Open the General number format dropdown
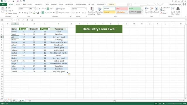Viewport: 187px width, 105px height. (x=86, y=9)
